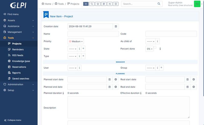The image size is (204, 125).
Task: Add a new Type with plus icon
Action: (83, 56)
